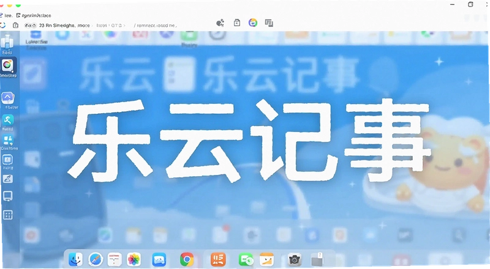Image resolution: width=490 pixels, height=269 pixels.
Task: Click the monitor icon in the left sidebar
Action: 7,196
